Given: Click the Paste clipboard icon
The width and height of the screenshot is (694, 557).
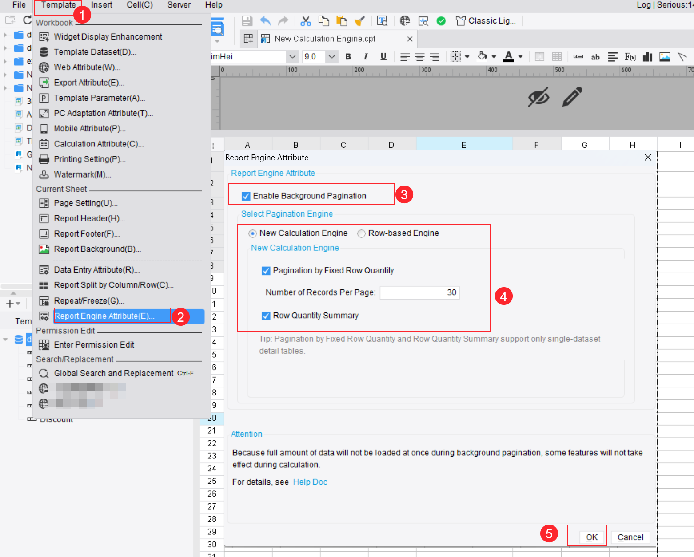Looking at the screenshot, I should click(342, 21).
